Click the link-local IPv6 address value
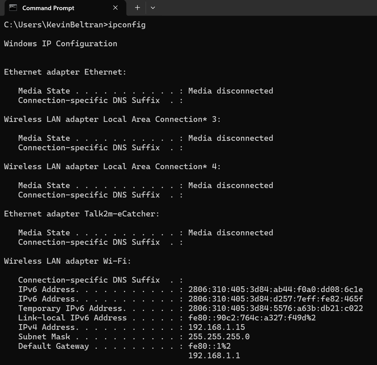The width and height of the screenshot is (377, 365). [x=252, y=318]
